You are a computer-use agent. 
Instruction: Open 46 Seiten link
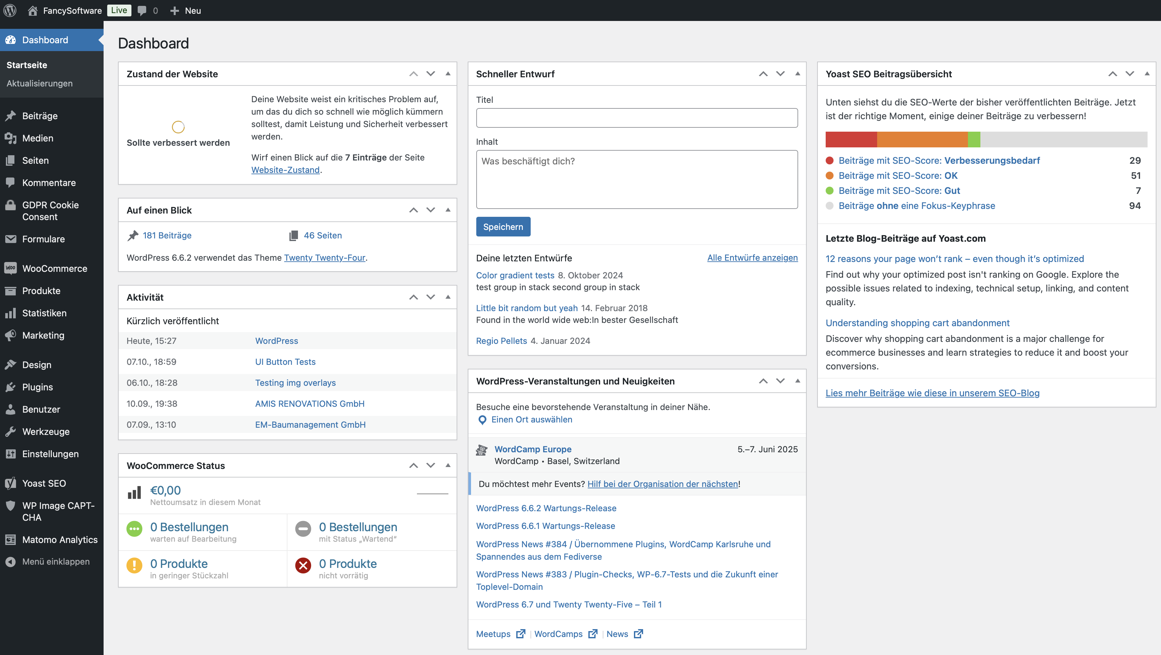[x=323, y=235]
